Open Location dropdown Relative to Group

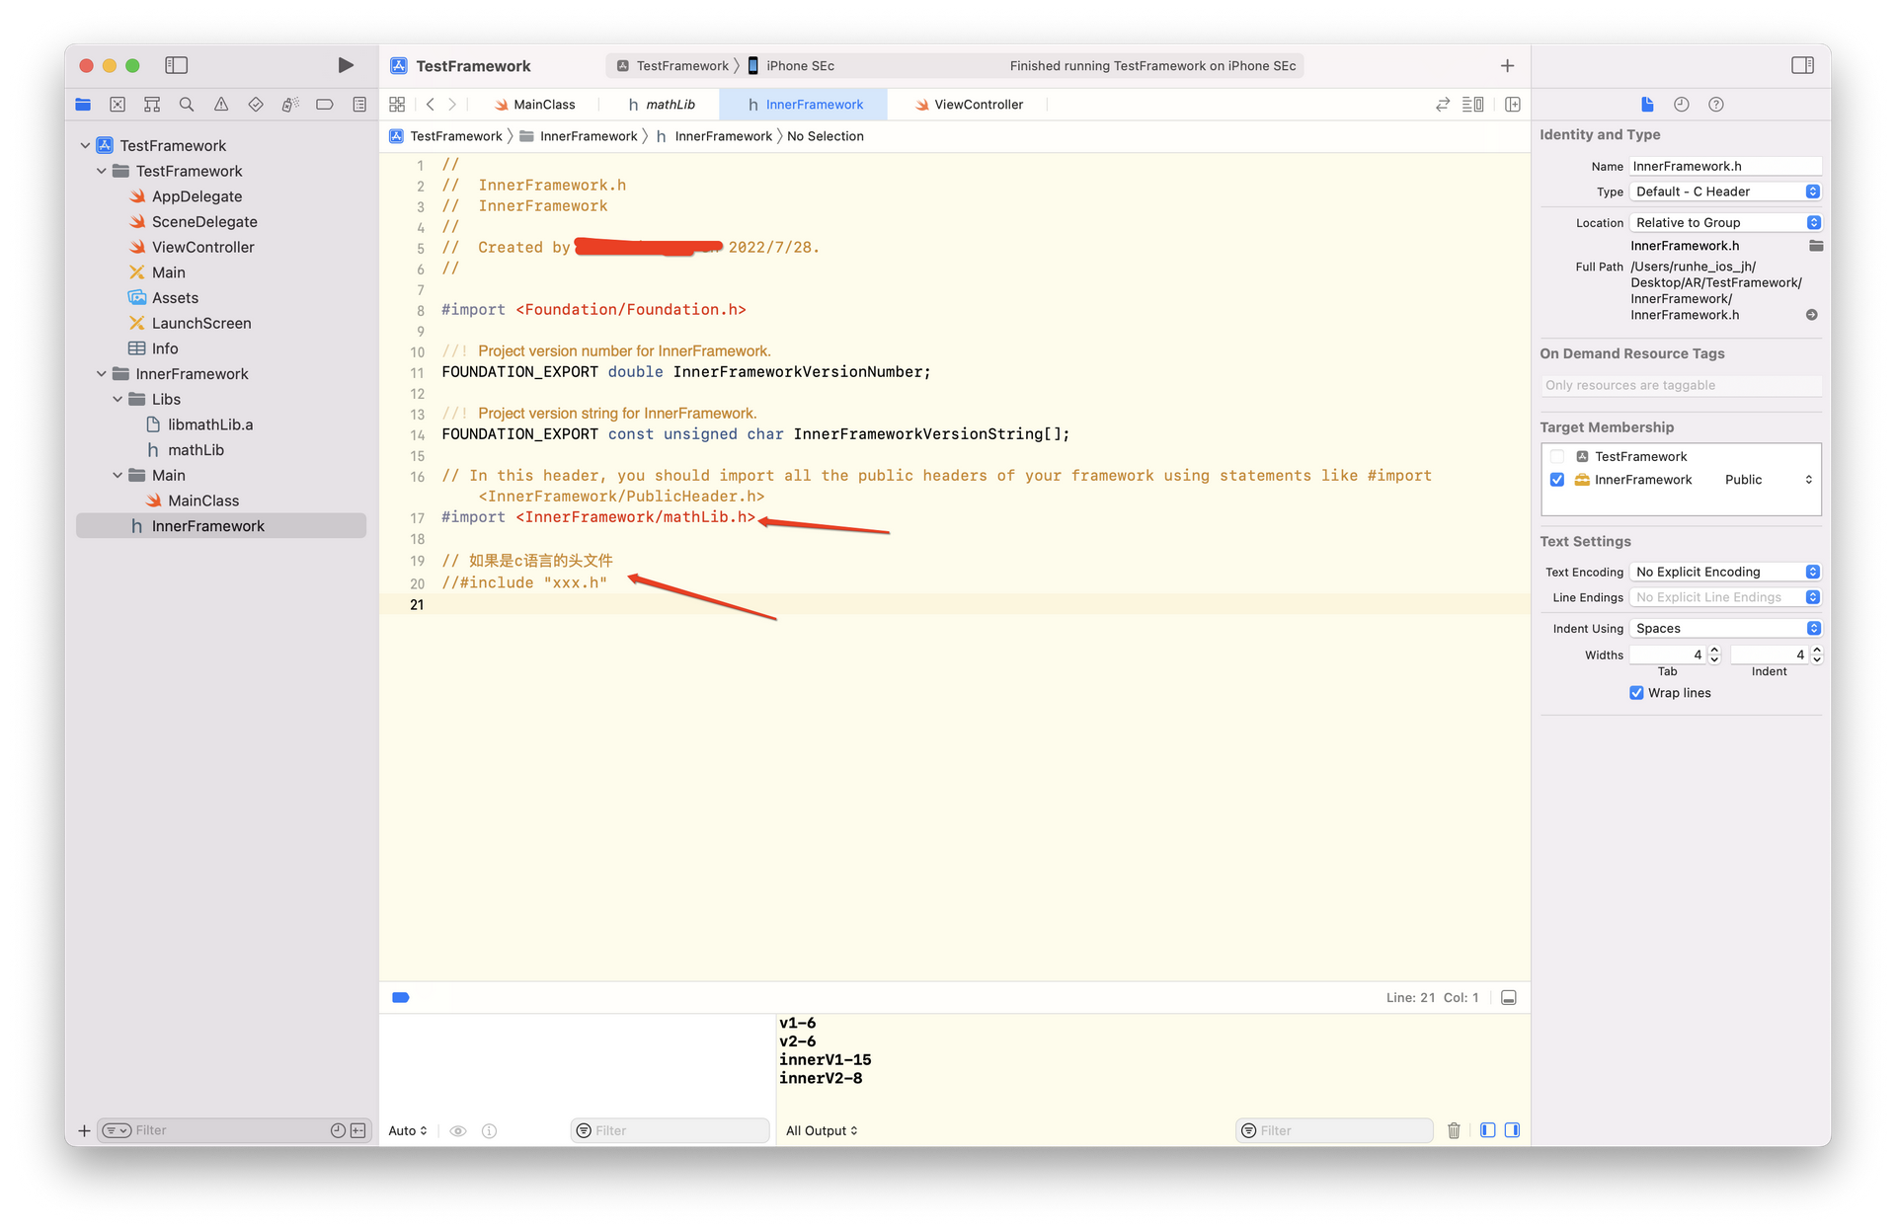tap(1725, 223)
